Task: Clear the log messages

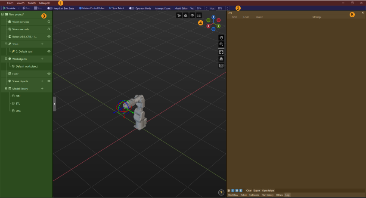Action: coord(249,191)
